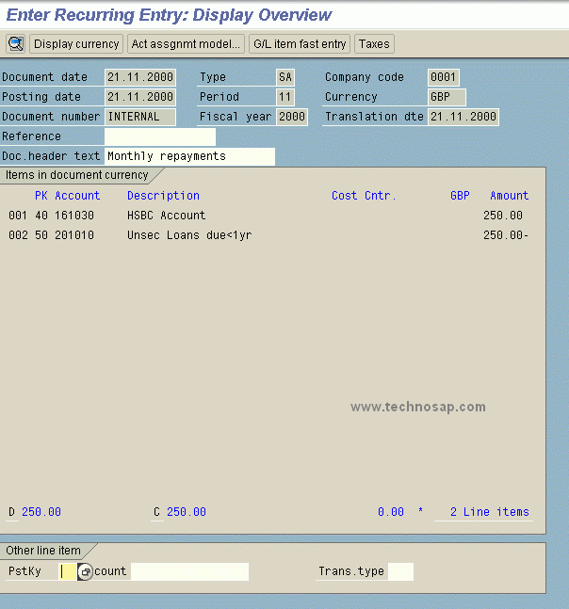This screenshot has height=609, width=569.
Task: Click the Taxes button
Action: click(x=374, y=44)
